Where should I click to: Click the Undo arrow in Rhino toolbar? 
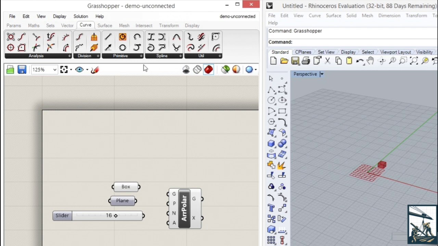[360, 61]
